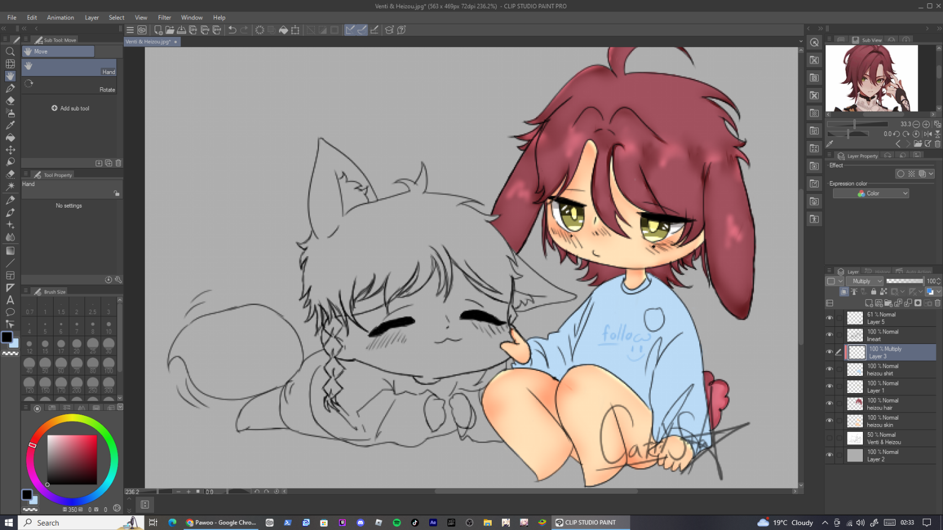Select the Zoom magnifier tool

coord(10,51)
